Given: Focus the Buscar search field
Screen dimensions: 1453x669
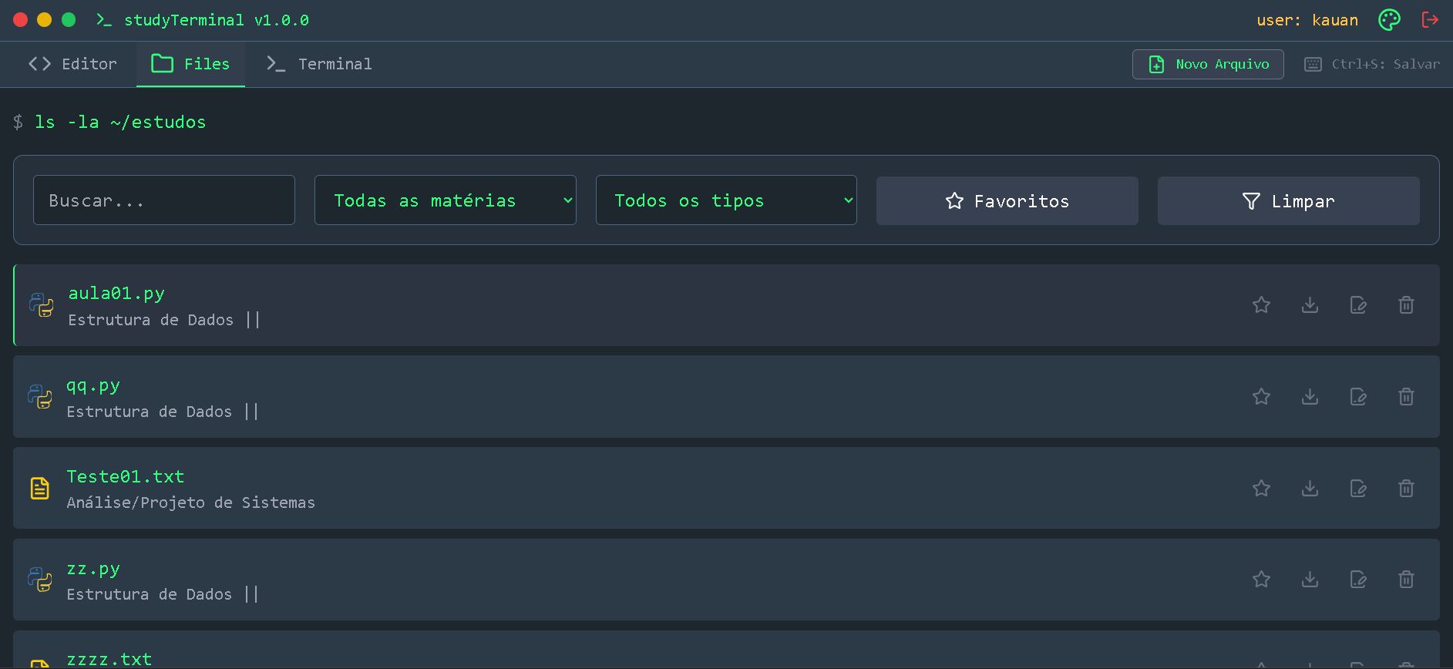Looking at the screenshot, I should [163, 200].
